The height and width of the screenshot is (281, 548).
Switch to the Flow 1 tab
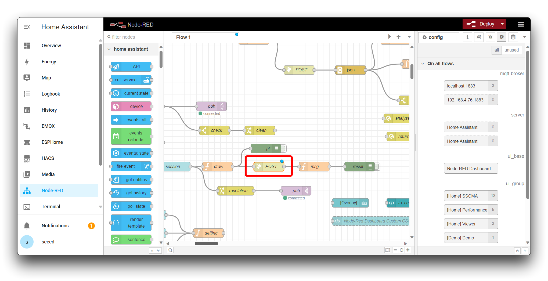click(x=205, y=37)
